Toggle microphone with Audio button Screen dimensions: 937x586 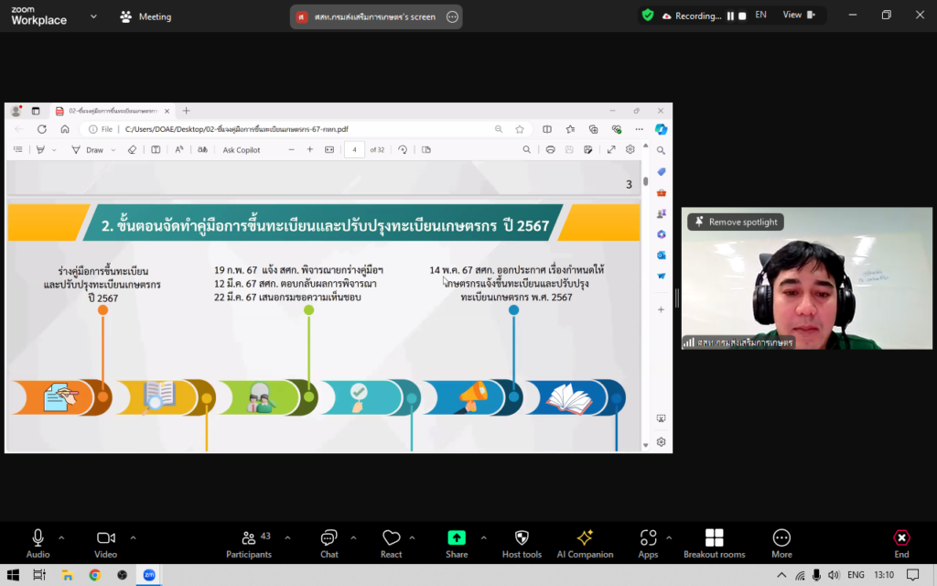38,543
